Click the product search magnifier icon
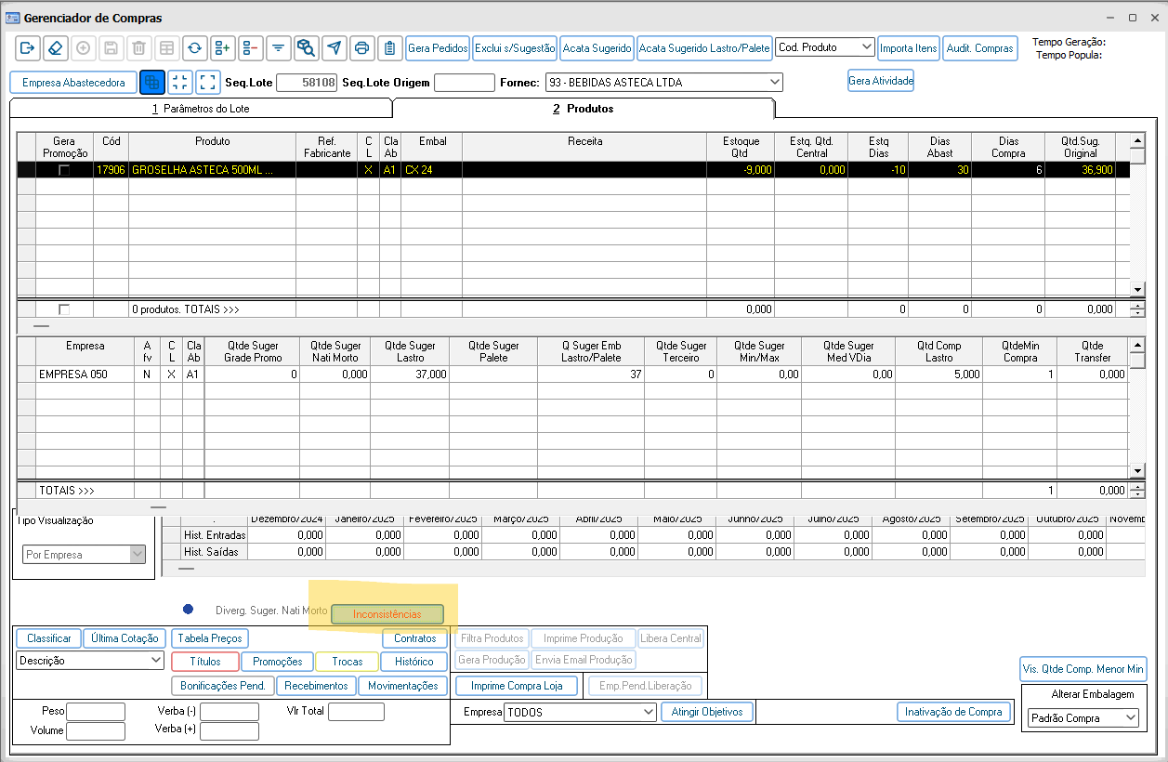 [306, 48]
